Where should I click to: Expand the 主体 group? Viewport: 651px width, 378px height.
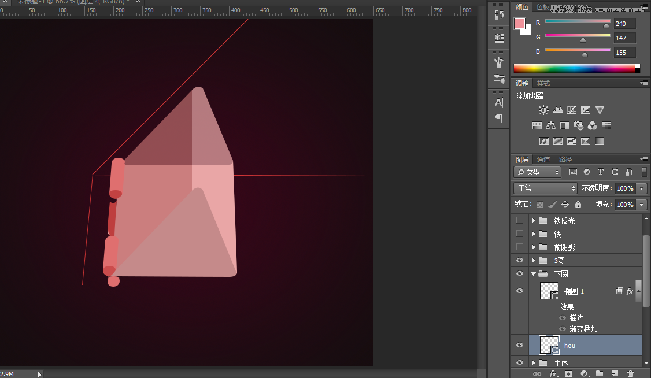(534, 362)
